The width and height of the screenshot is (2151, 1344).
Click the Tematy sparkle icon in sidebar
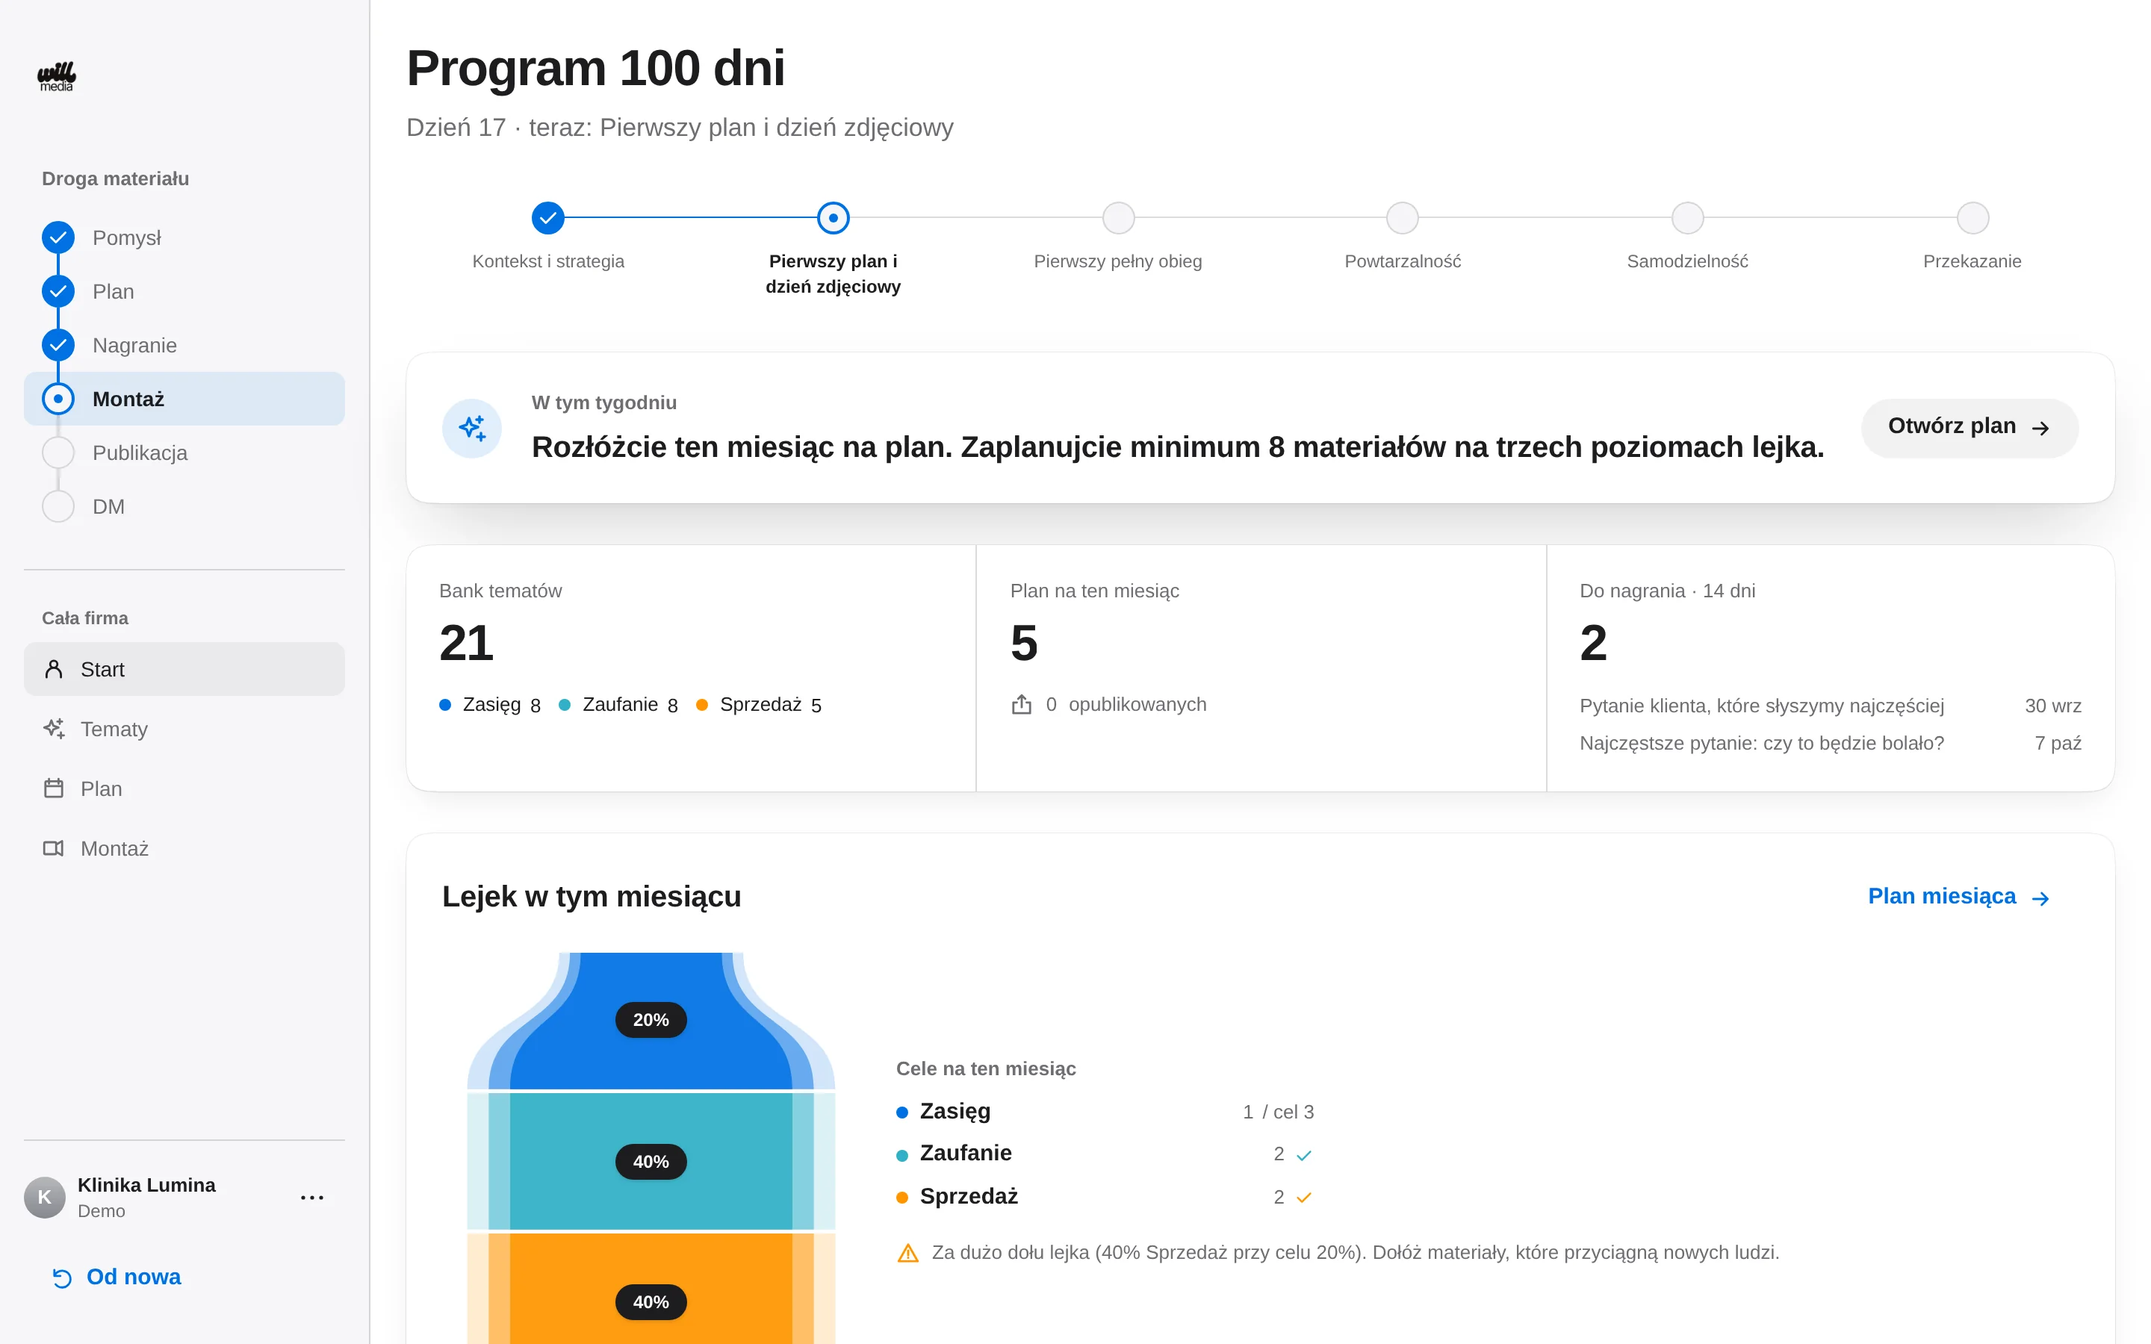[53, 729]
